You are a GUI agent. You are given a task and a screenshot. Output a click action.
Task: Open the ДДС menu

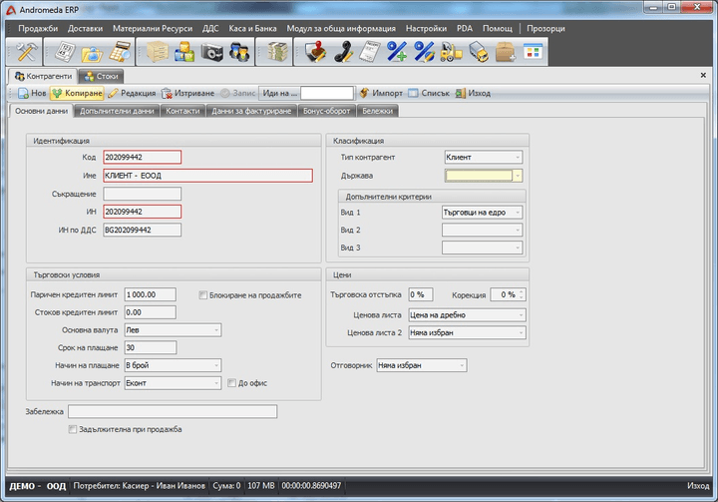[210, 28]
